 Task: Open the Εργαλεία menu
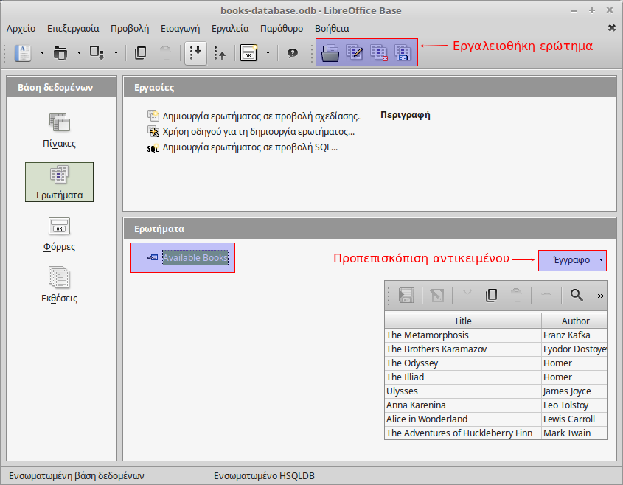pos(230,29)
